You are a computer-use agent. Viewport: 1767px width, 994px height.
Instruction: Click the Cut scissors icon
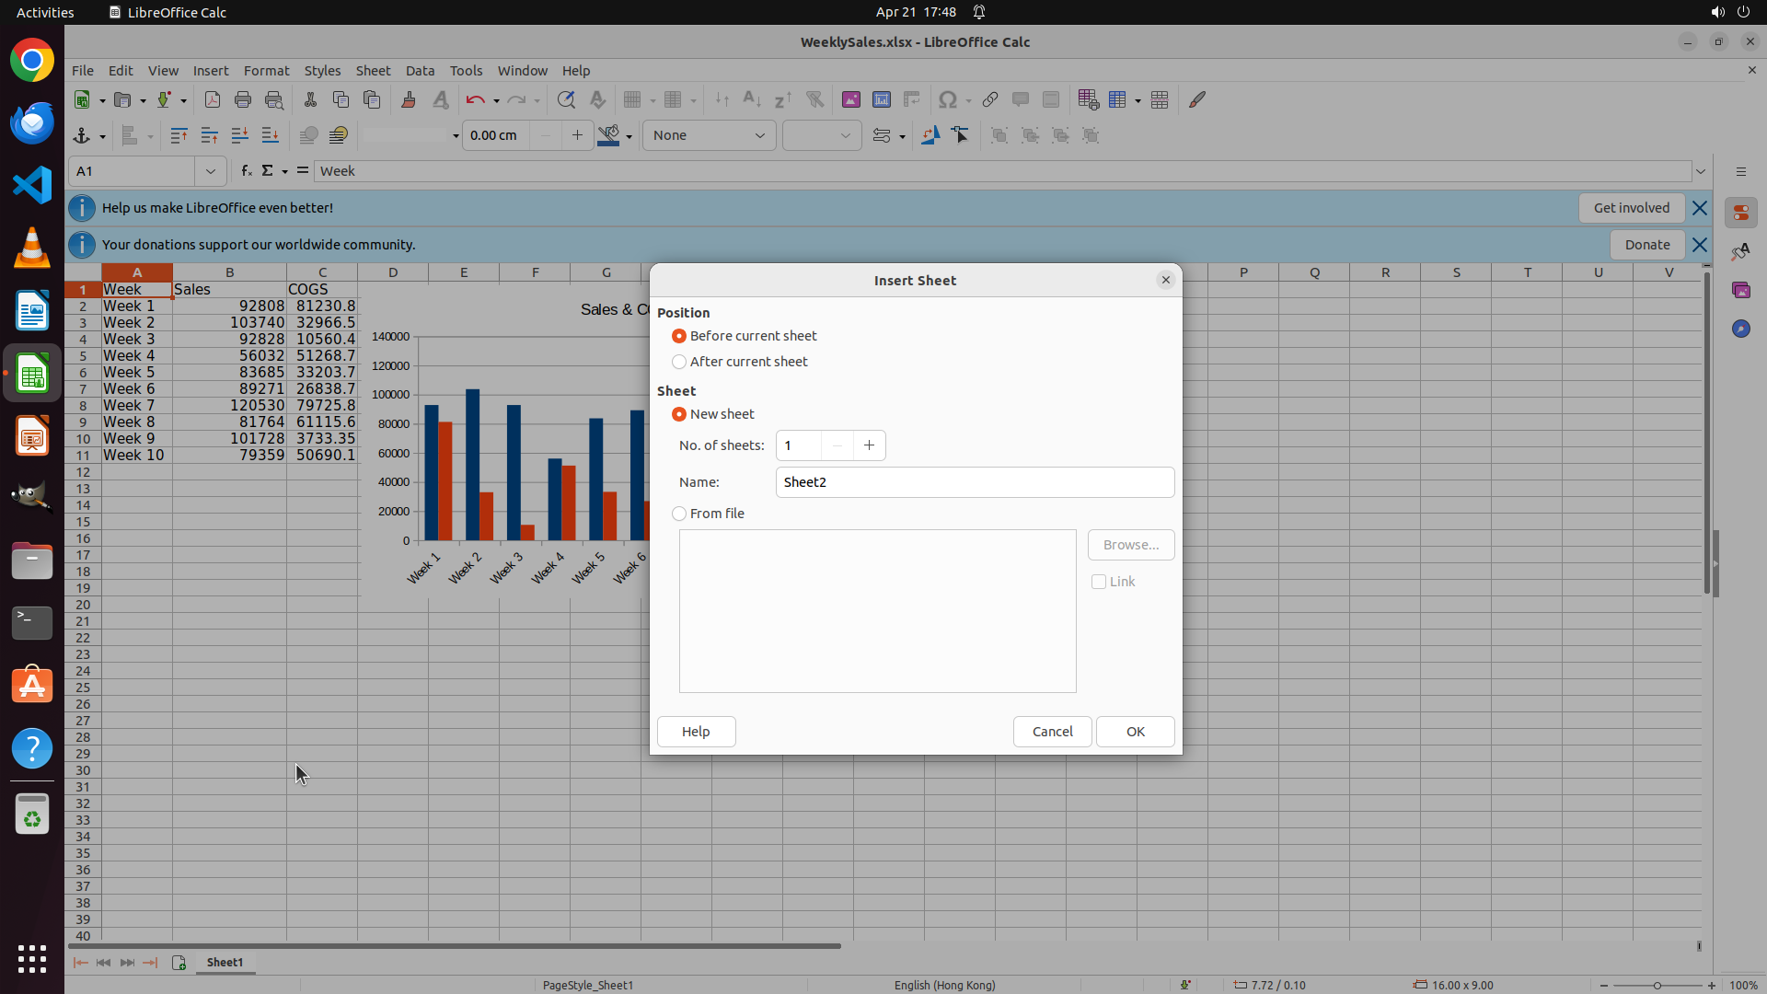click(310, 100)
